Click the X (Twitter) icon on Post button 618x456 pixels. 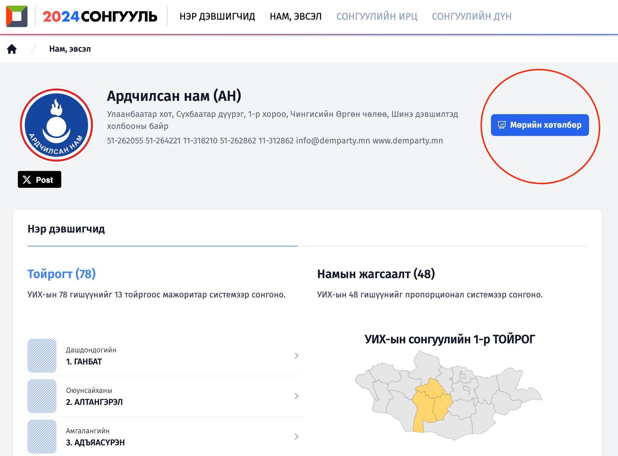(27, 179)
